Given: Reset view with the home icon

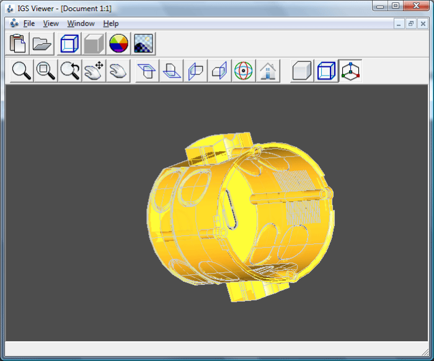Looking at the screenshot, I should click(x=268, y=71).
